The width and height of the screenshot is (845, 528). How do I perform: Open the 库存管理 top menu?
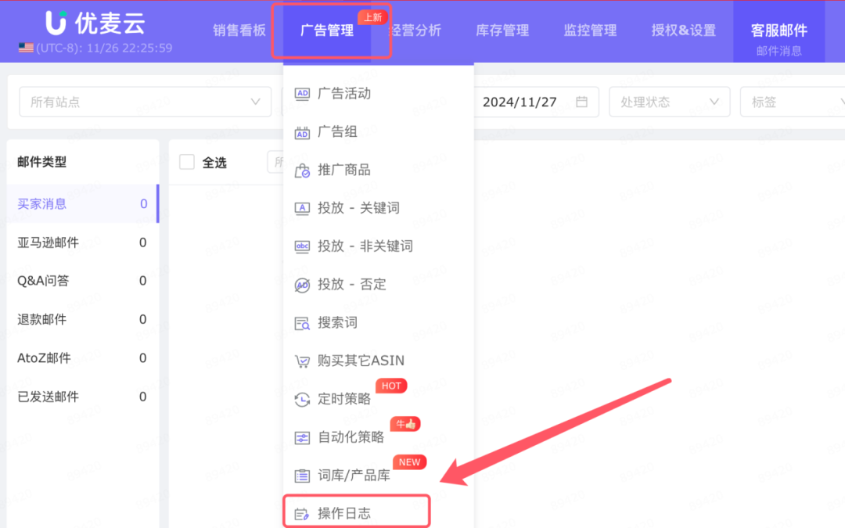pyautogui.click(x=502, y=31)
